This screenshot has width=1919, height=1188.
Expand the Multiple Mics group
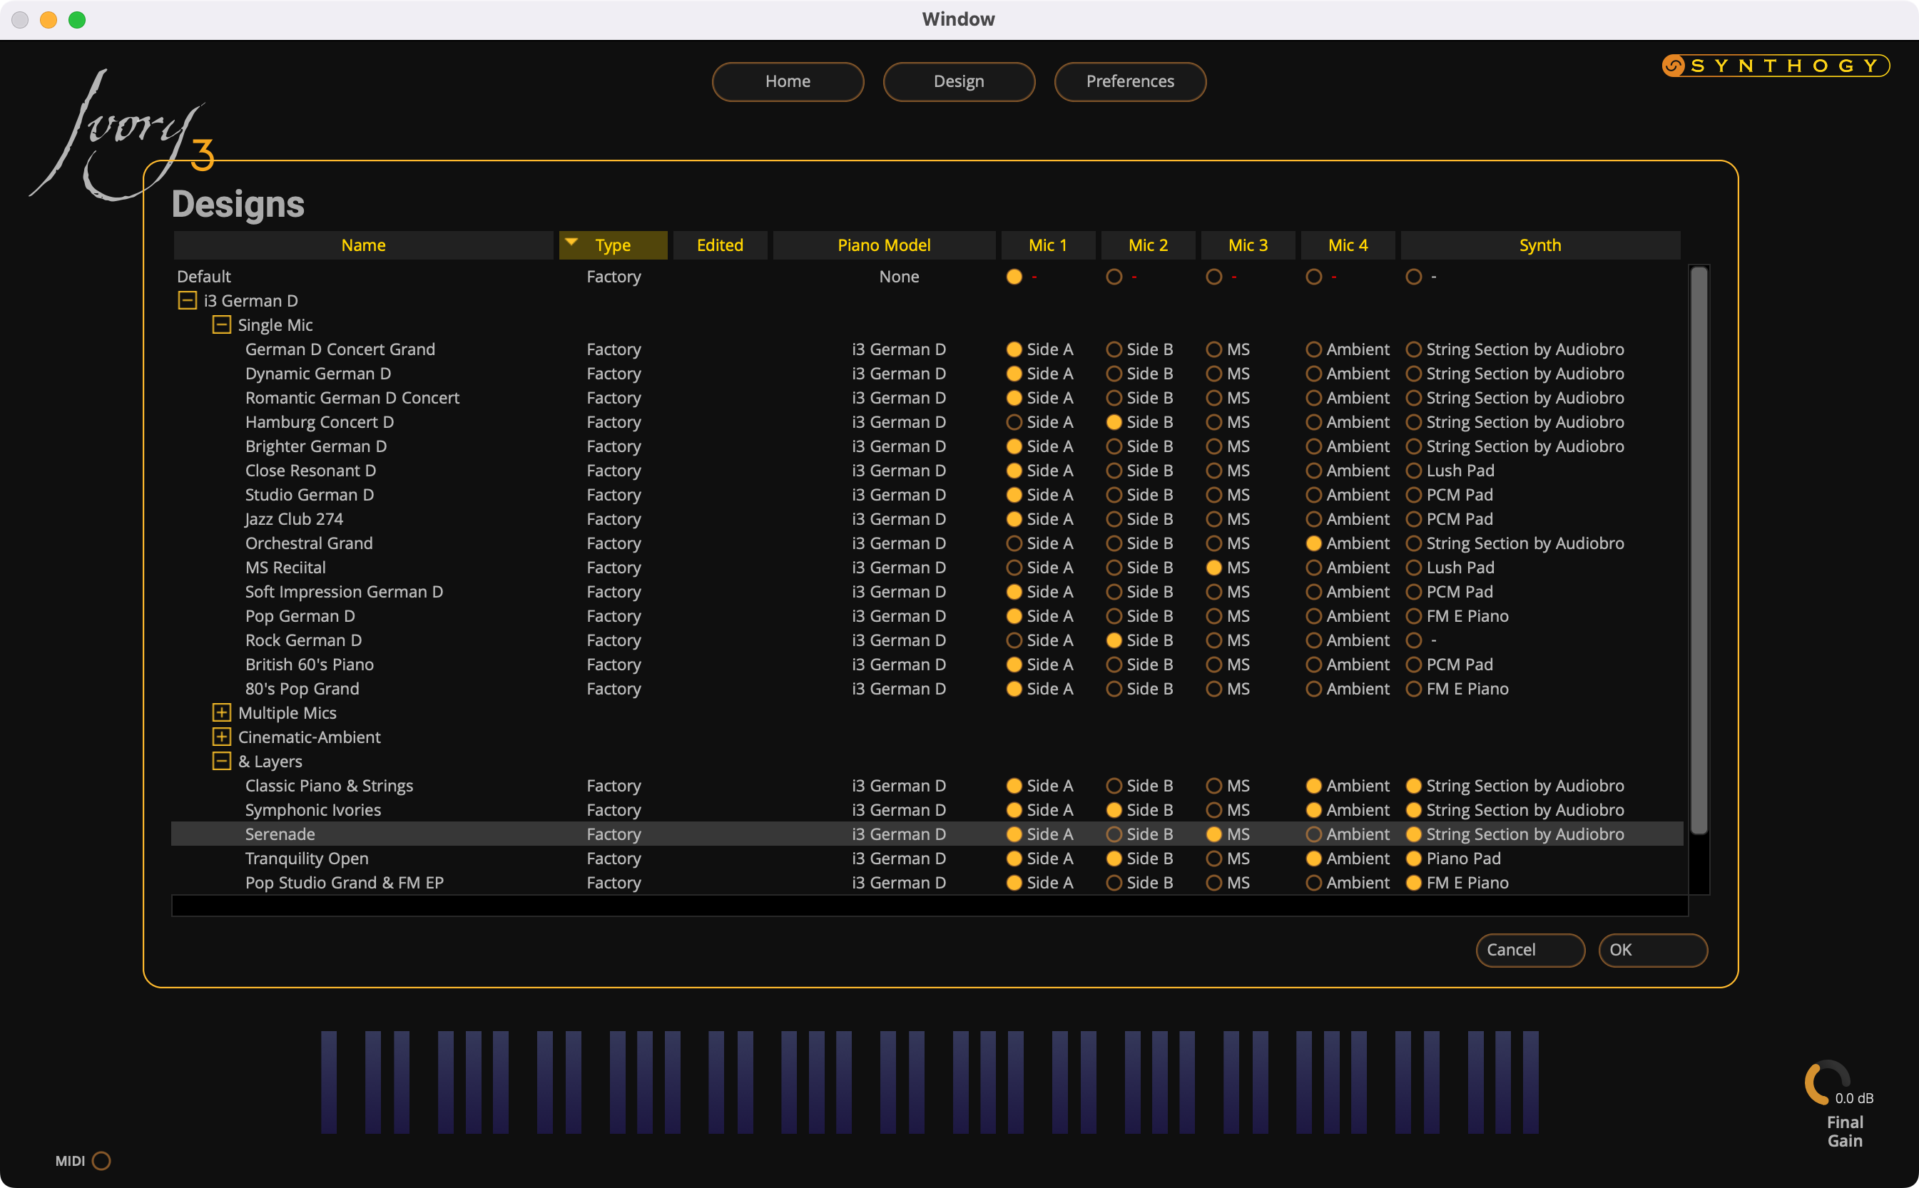tap(222, 712)
